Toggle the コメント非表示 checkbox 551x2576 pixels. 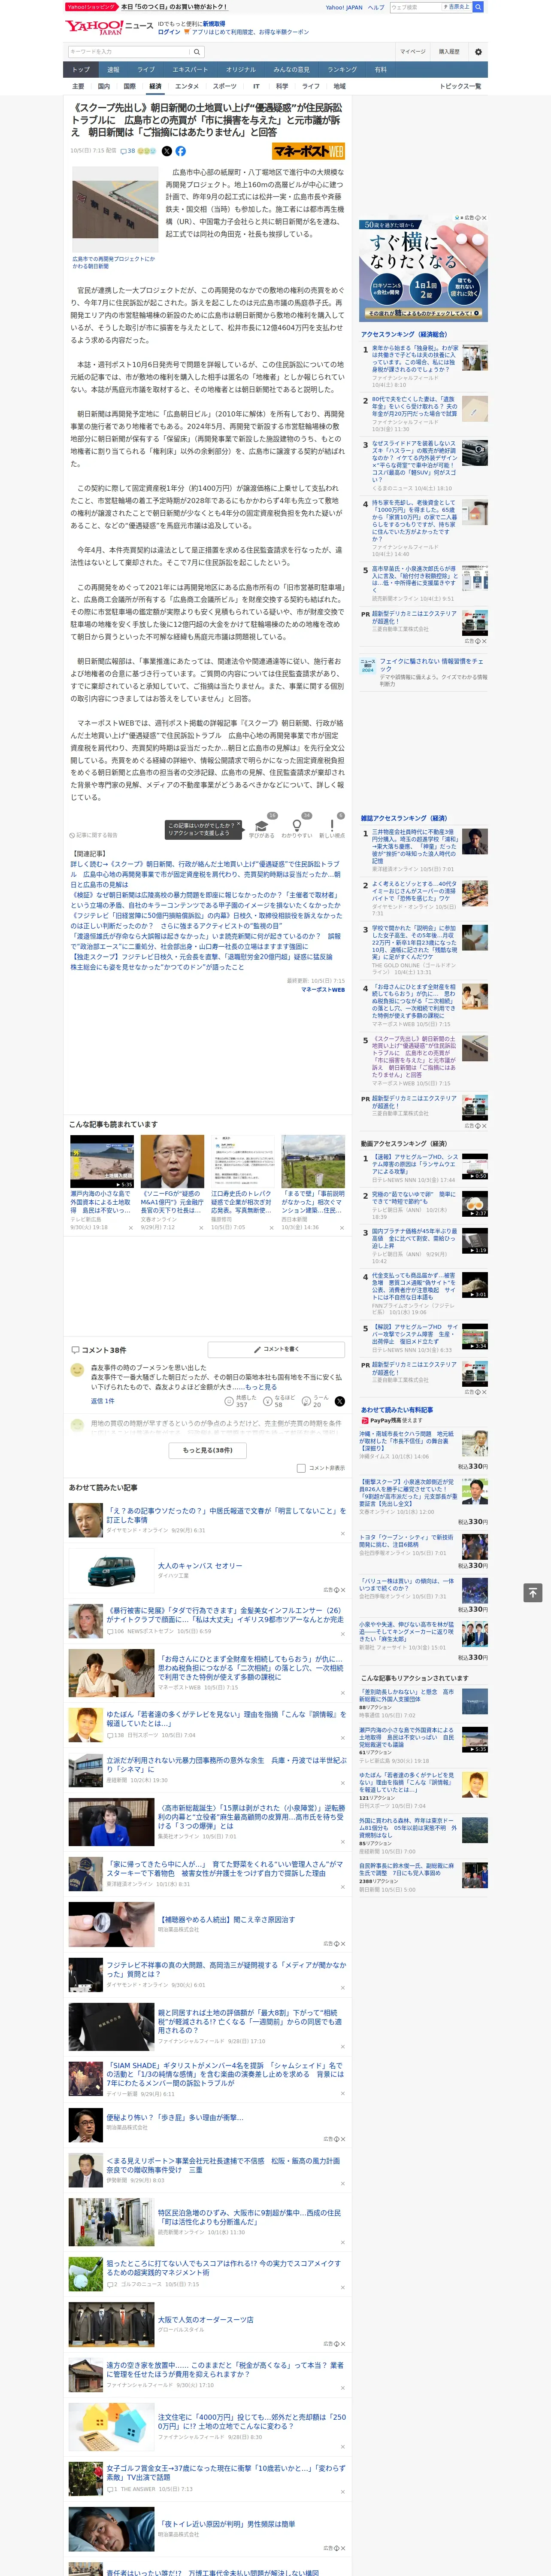coord(301,1468)
